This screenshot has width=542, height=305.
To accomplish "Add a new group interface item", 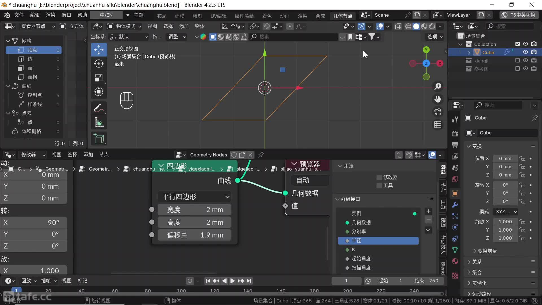I will point(428,211).
